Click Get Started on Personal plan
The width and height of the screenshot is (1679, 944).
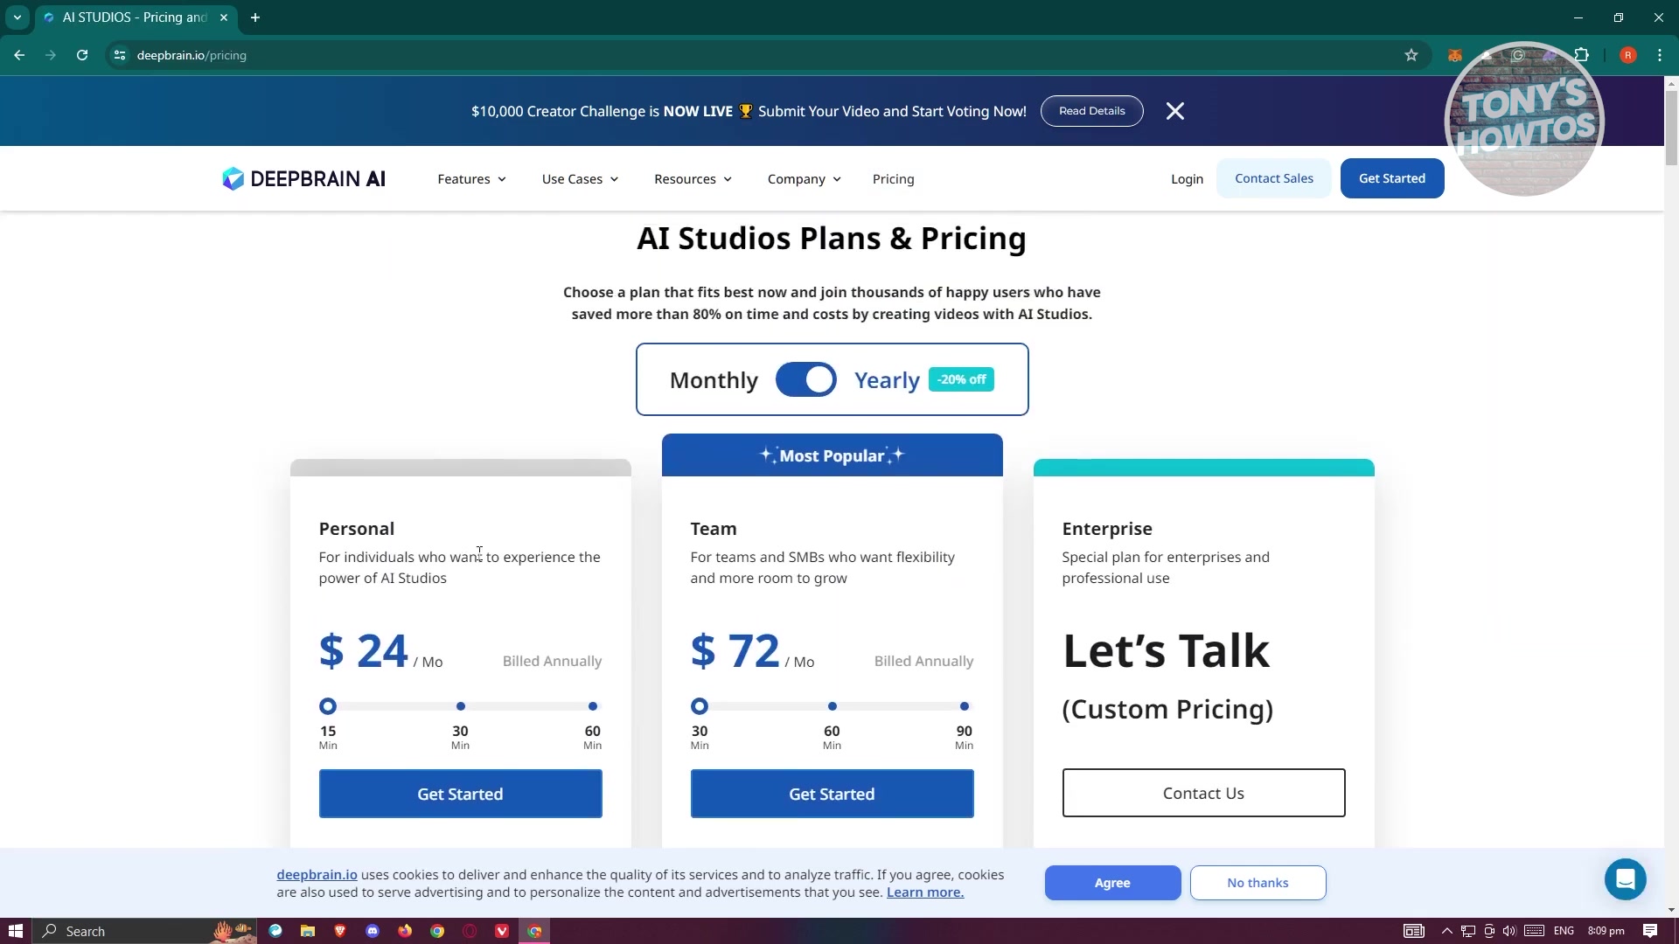click(460, 794)
